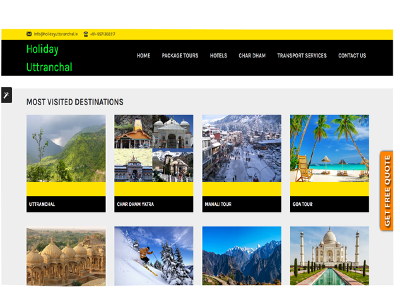Open the Manali Tour snowy street image
The height and width of the screenshot is (303, 400).
pos(241,148)
